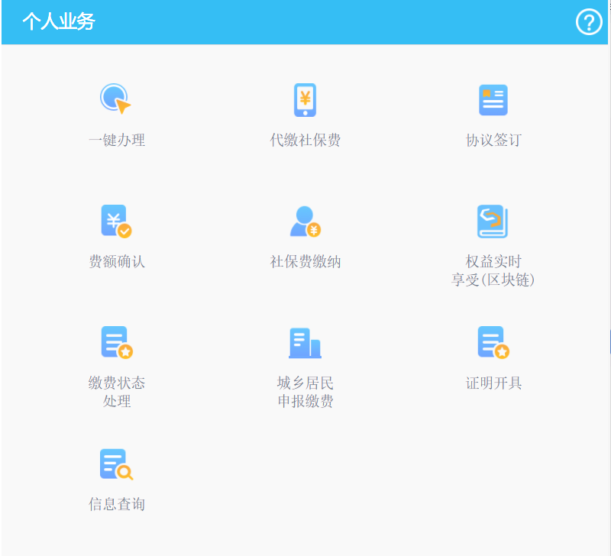Open the help question mark icon
Viewport: 611px width, 556px height.
589,22
